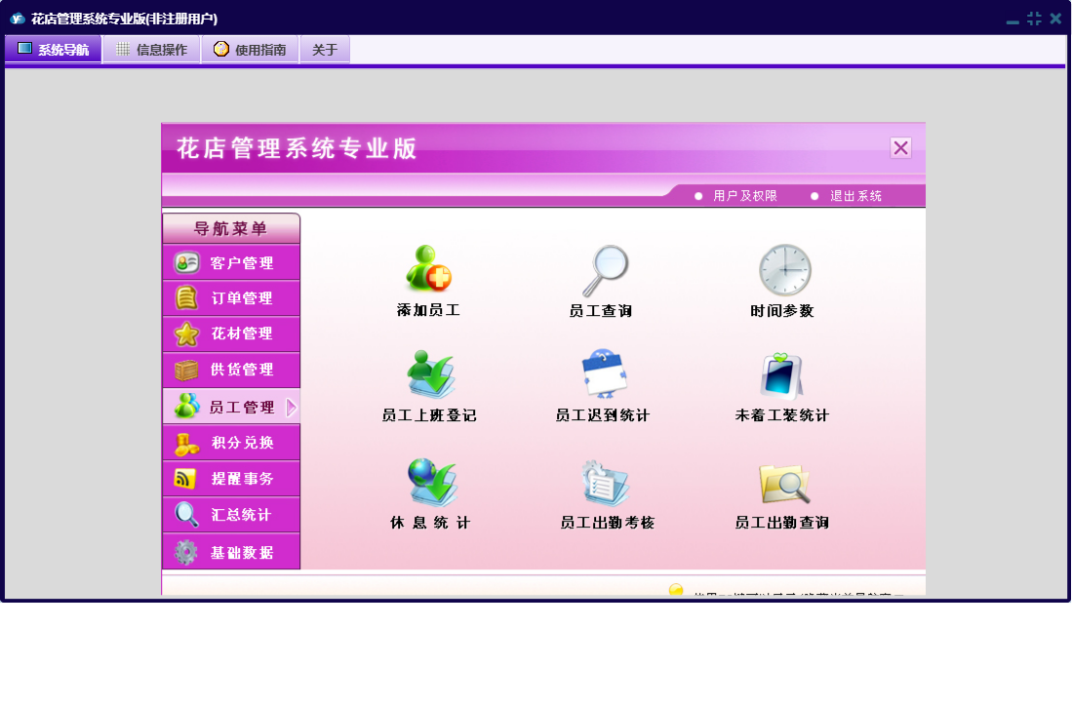Open the 关于 tab
The image size is (1072, 705).
coord(325,49)
